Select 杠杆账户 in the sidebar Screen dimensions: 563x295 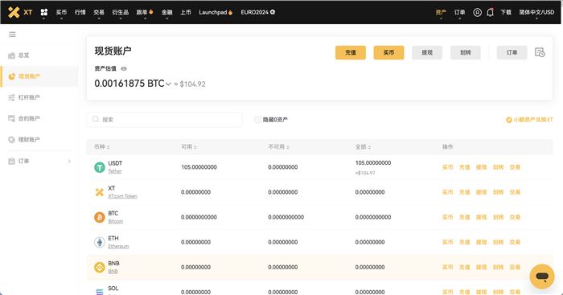39,97
